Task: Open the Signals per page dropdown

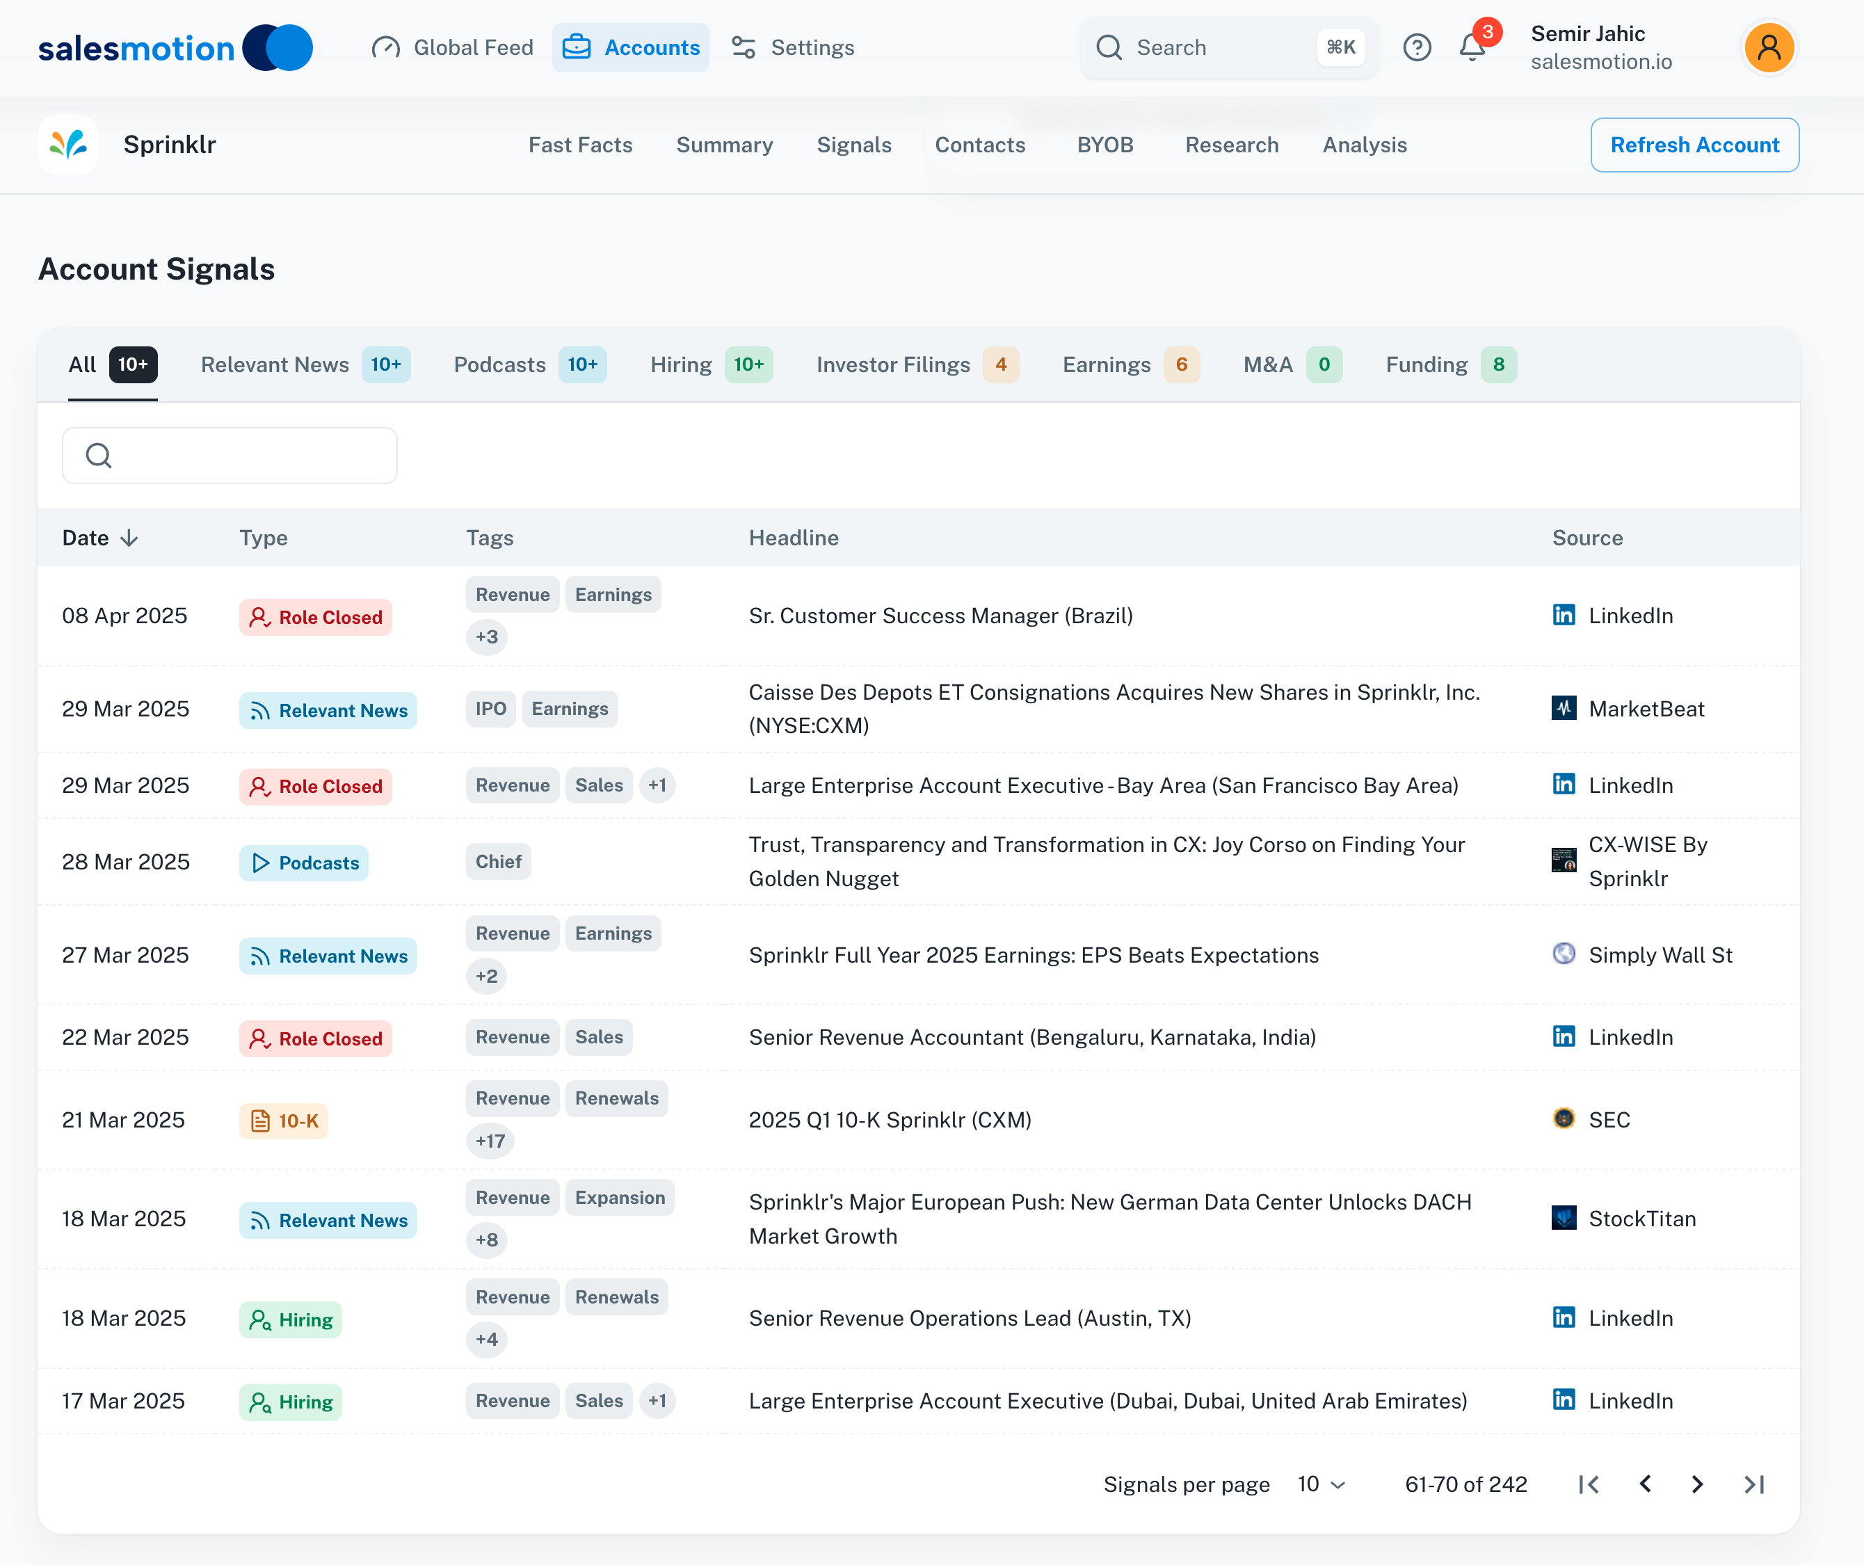Action: click(x=1321, y=1484)
